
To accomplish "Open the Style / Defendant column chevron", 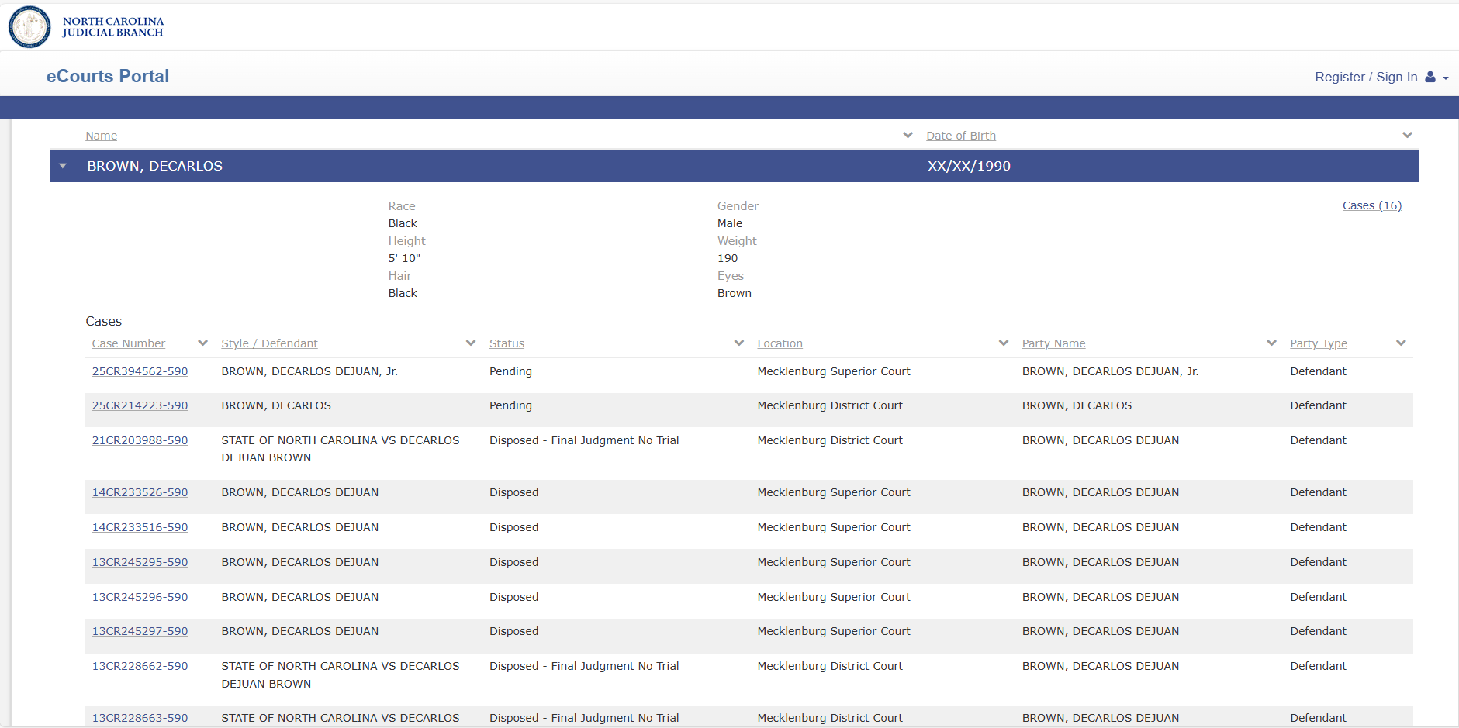I will point(471,343).
